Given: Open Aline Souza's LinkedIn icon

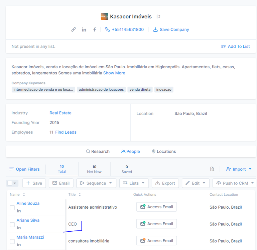Looking at the screenshot, I should (x=19, y=211).
